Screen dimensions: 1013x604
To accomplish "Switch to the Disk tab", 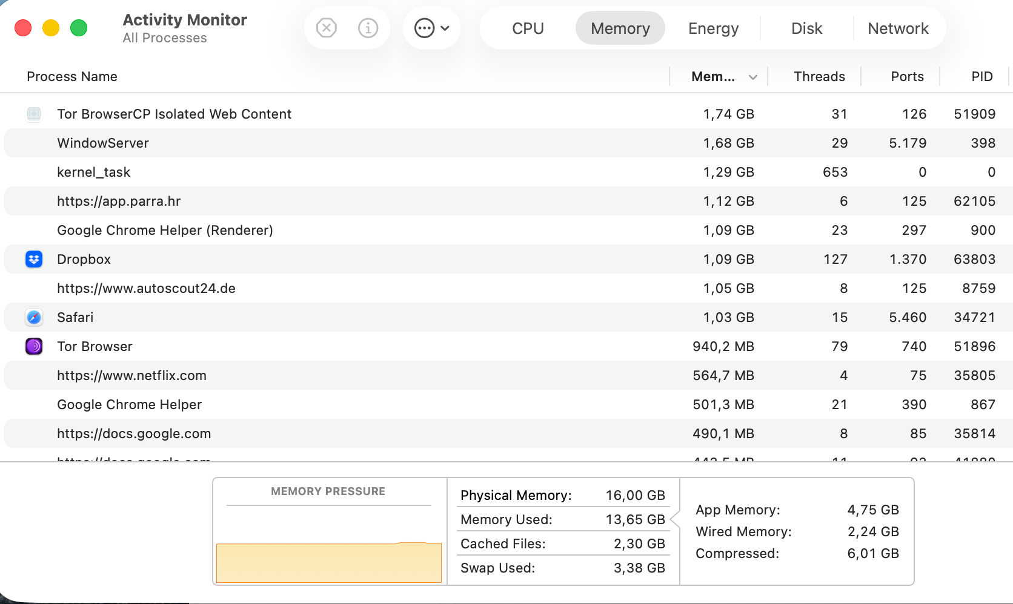I will coord(806,28).
